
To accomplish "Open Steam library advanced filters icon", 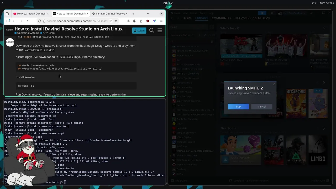I will click(212, 41).
